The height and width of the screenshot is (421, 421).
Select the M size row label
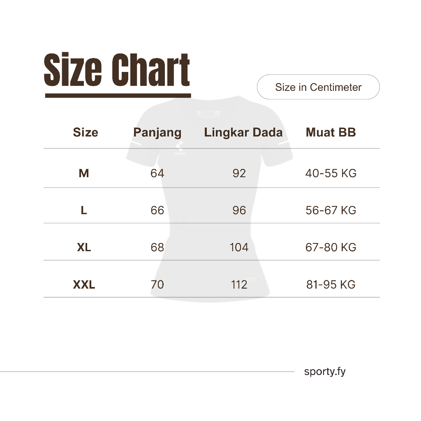pyautogui.click(x=84, y=173)
